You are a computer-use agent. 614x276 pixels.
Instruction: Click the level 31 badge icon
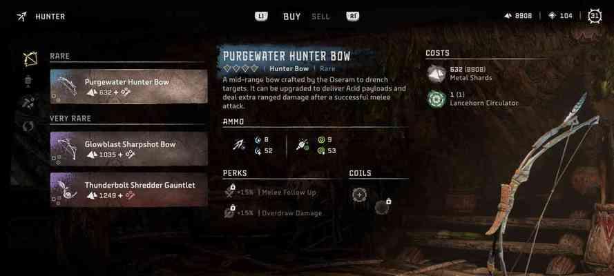click(595, 16)
